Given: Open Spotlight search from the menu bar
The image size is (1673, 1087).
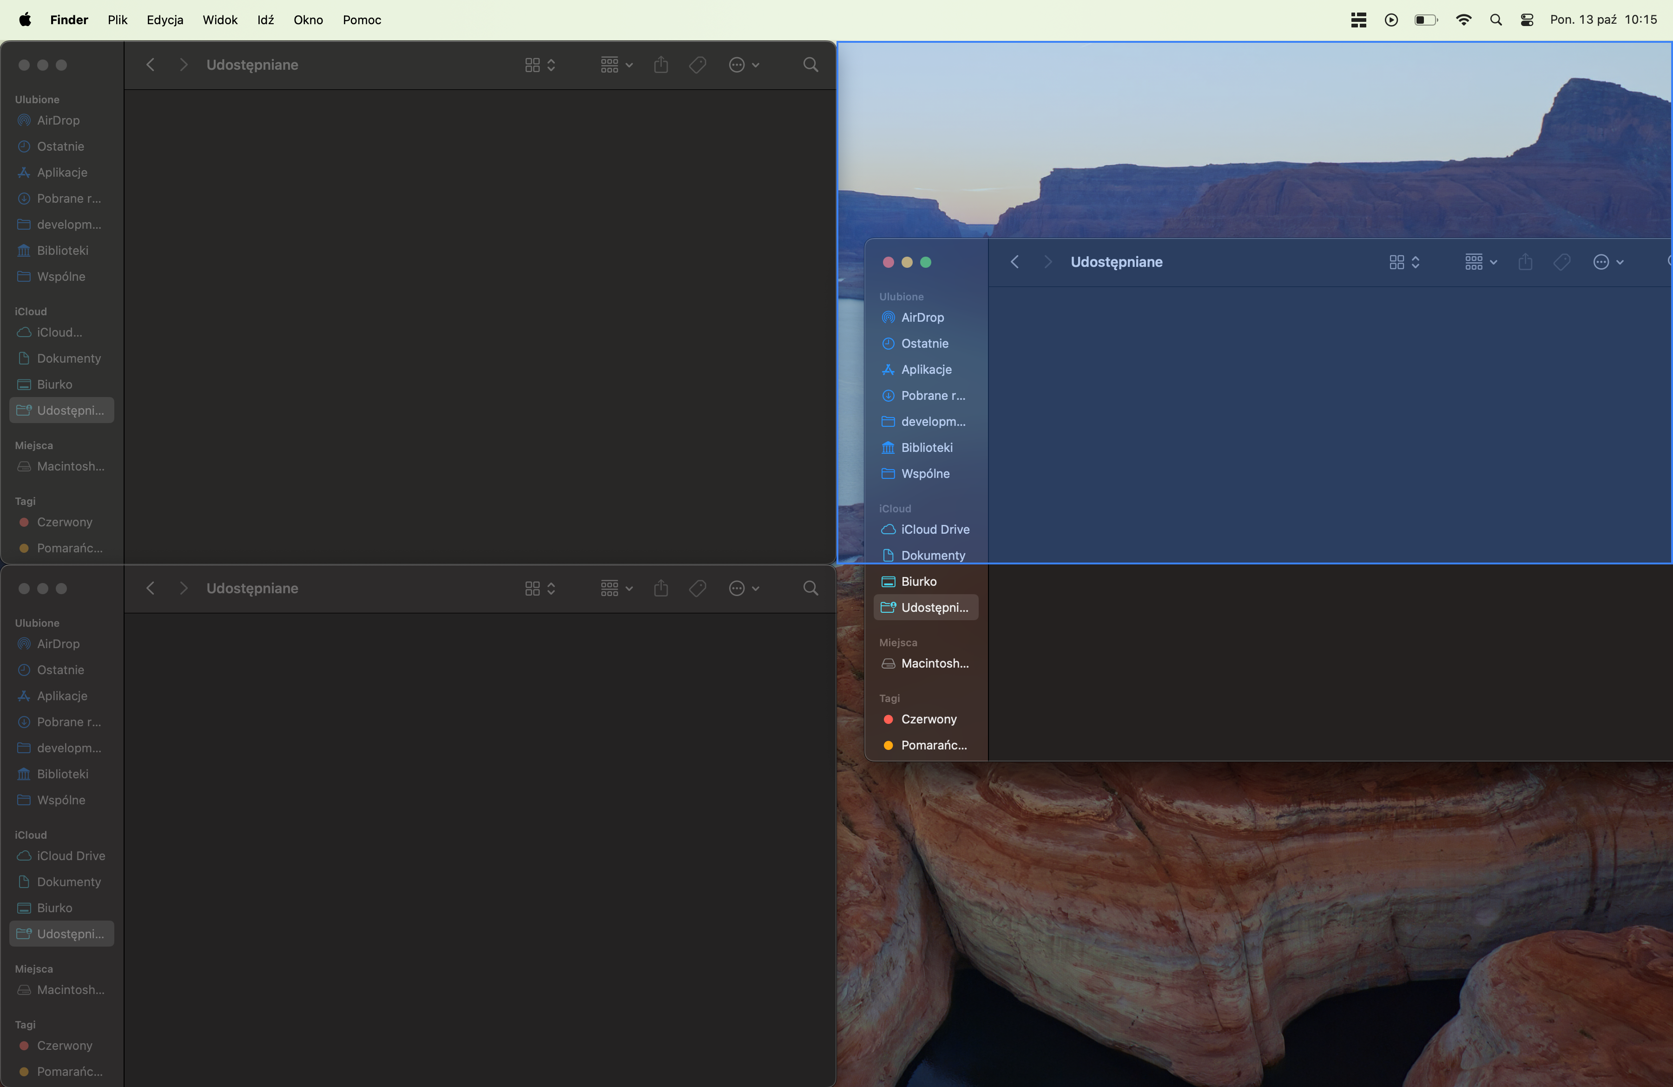Looking at the screenshot, I should tap(1496, 20).
